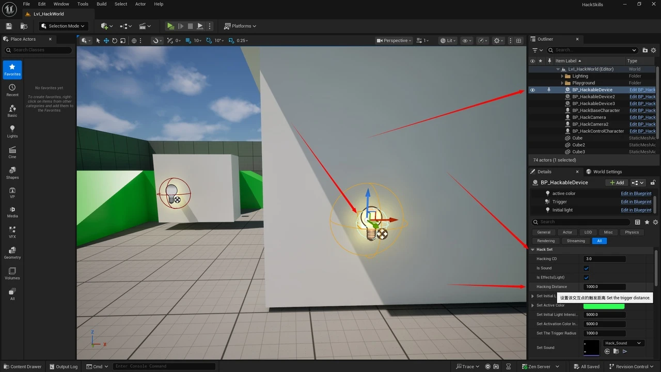Click the VFX category icon
661x372 pixels.
[x=12, y=232]
